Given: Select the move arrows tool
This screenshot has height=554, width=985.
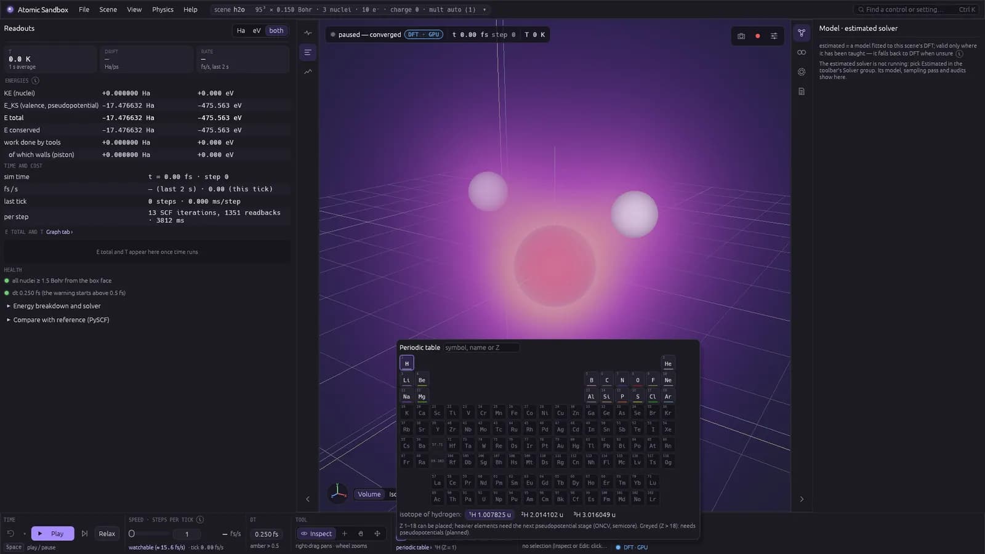Looking at the screenshot, I should point(377,534).
